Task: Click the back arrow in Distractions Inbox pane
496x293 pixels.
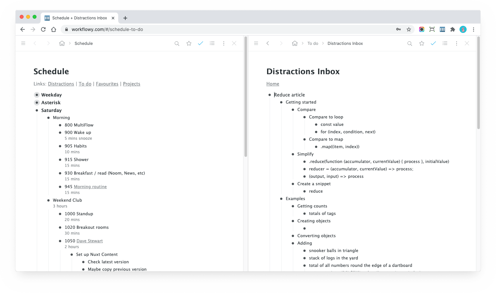Action: click(268, 43)
